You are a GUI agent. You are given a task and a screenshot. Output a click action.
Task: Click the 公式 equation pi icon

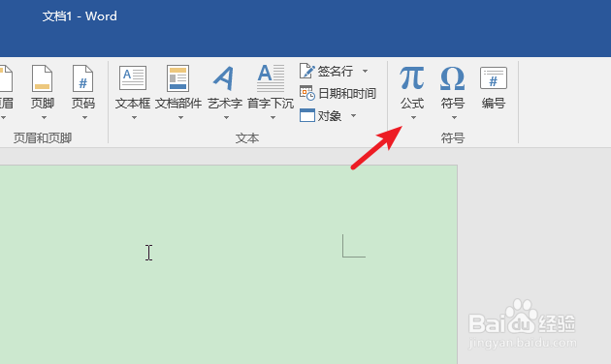[412, 78]
